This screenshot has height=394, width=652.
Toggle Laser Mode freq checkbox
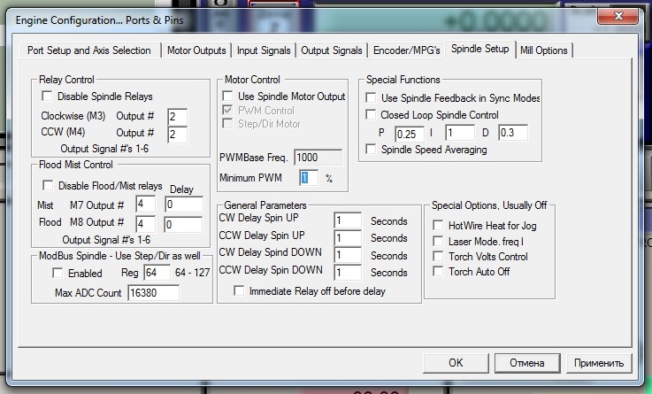coord(438,242)
